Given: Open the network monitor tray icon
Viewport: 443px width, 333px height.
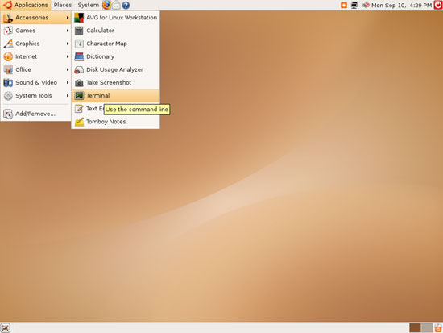Looking at the screenshot, I should coord(354,5).
